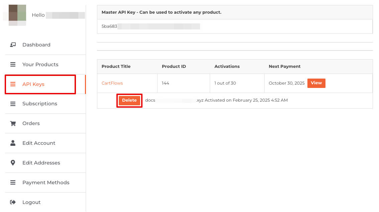This screenshot has width=379, height=212.
Task: Click the Logout arrow icon
Action: pos(13,202)
